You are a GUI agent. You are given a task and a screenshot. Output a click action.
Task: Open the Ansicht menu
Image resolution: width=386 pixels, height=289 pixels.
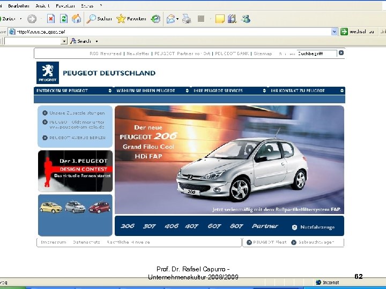tap(42, 6)
